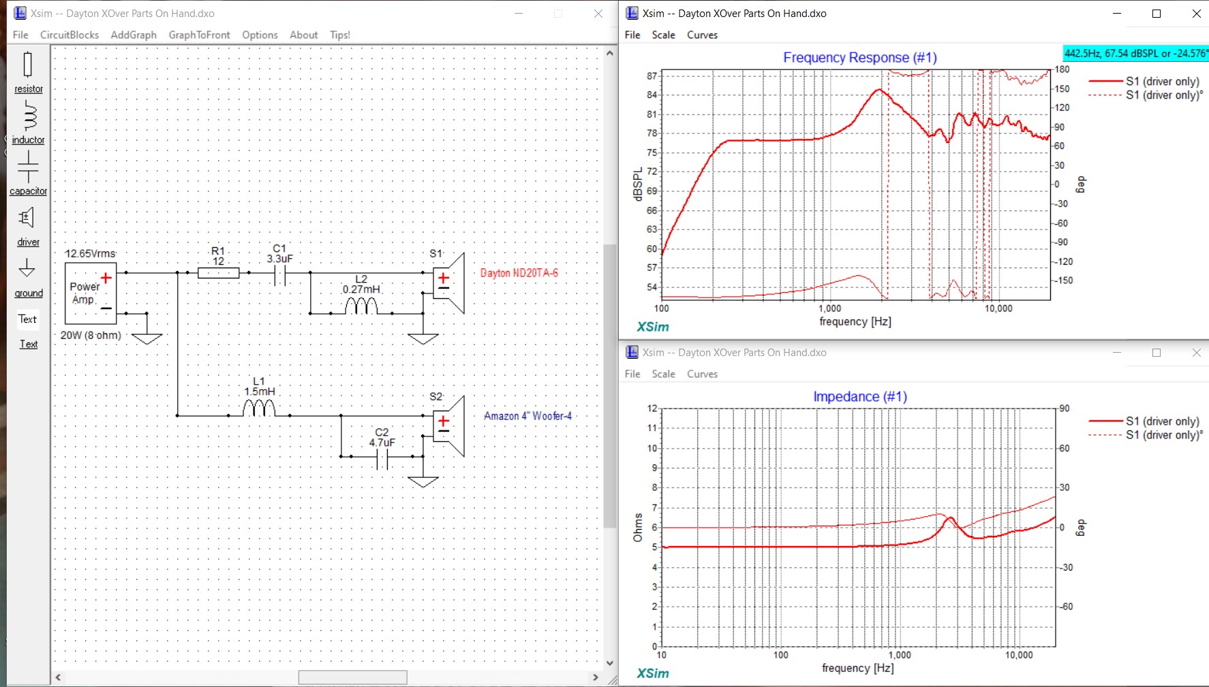This screenshot has width=1209, height=687.
Task: Open the Options menu
Action: [260, 35]
